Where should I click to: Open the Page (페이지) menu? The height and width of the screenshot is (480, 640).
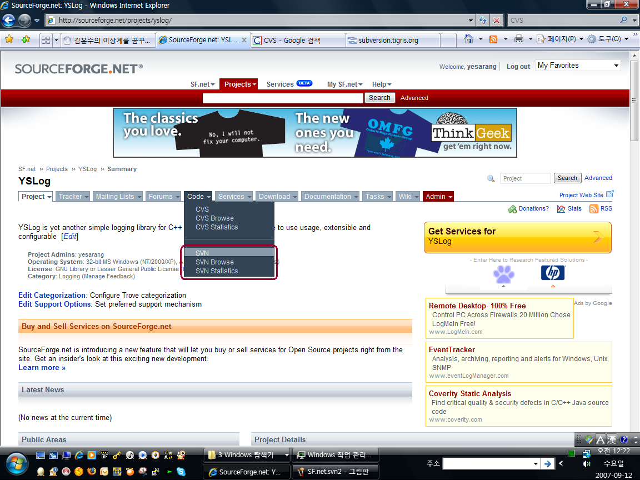click(x=560, y=39)
